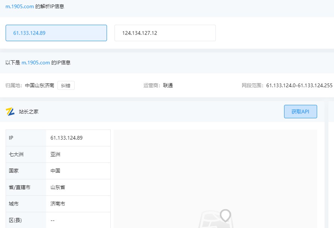Click the 七大洲 row label
Image resolution: width=334 pixels, height=228 pixels.
(x=16, y=155)
